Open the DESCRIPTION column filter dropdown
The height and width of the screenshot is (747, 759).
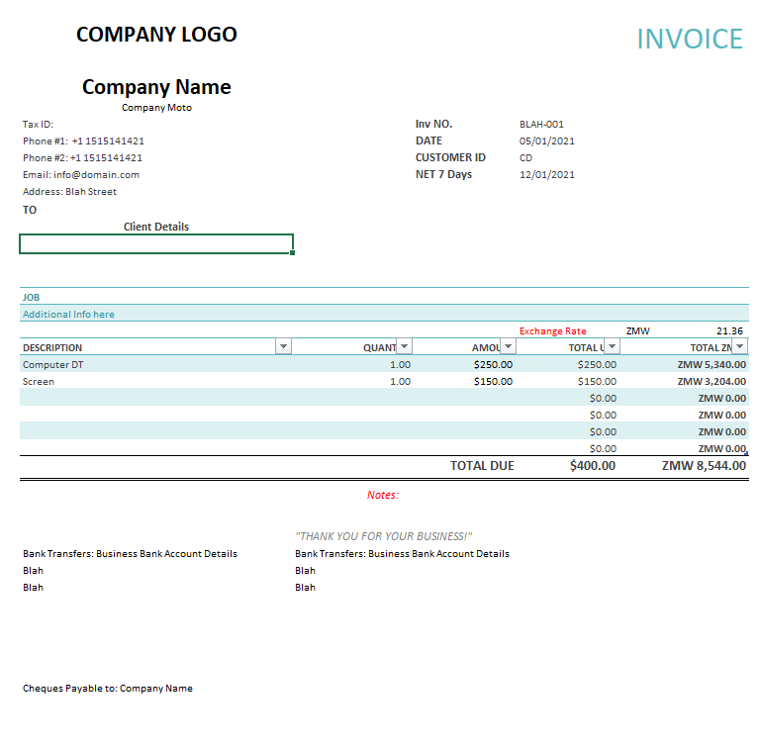click(283, 347)
